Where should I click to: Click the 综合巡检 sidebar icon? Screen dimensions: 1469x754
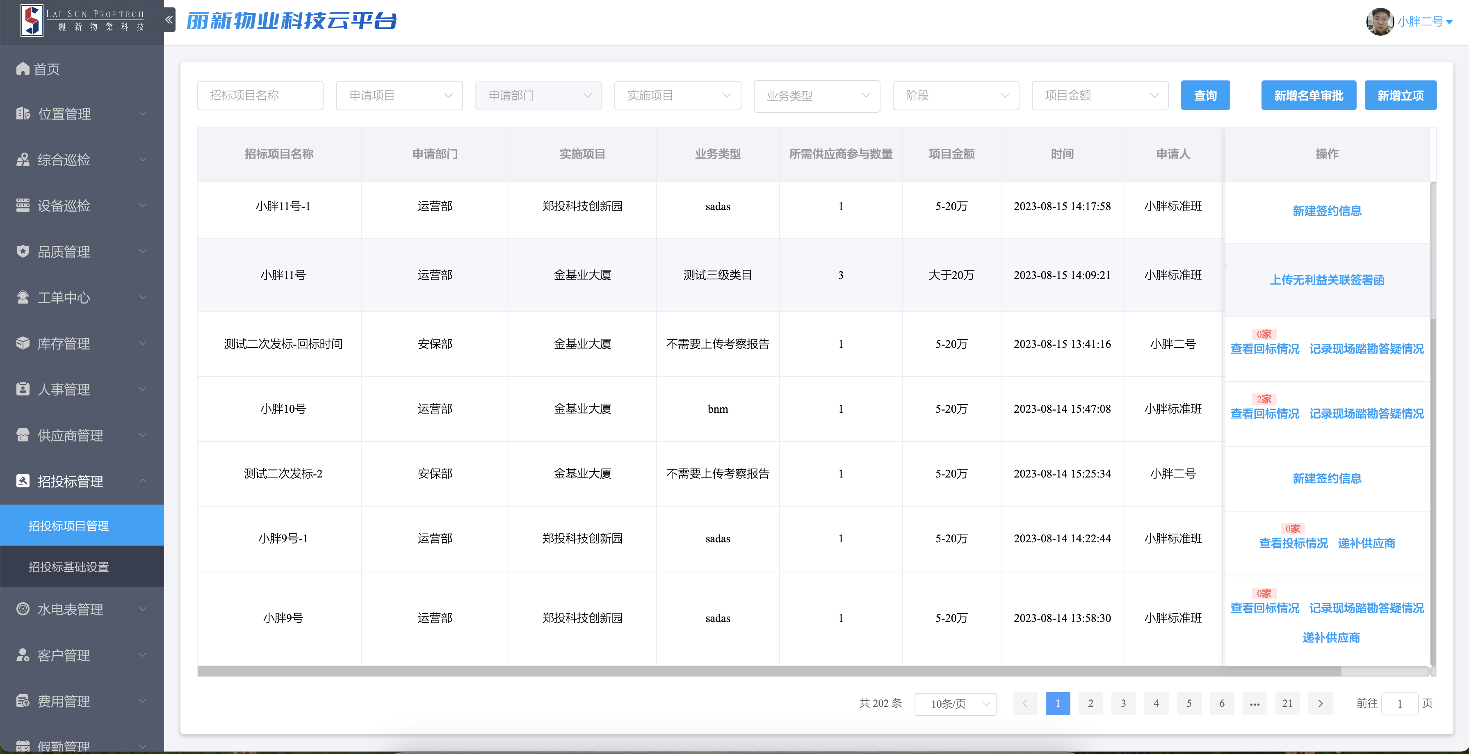(x=23, y=160)
